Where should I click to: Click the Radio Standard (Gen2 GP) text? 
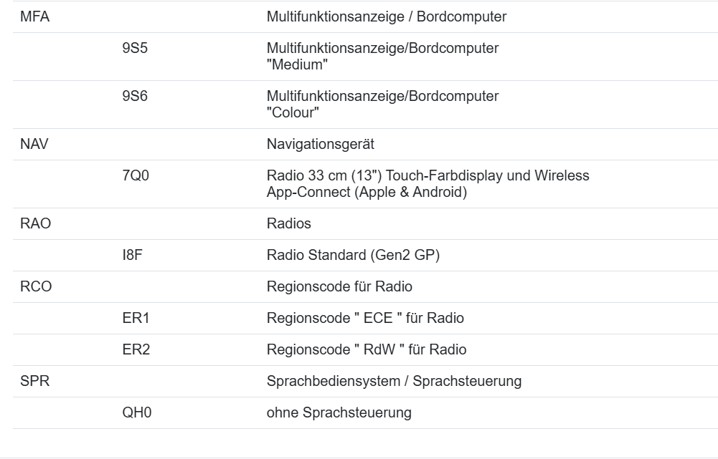tap(353, 255)
